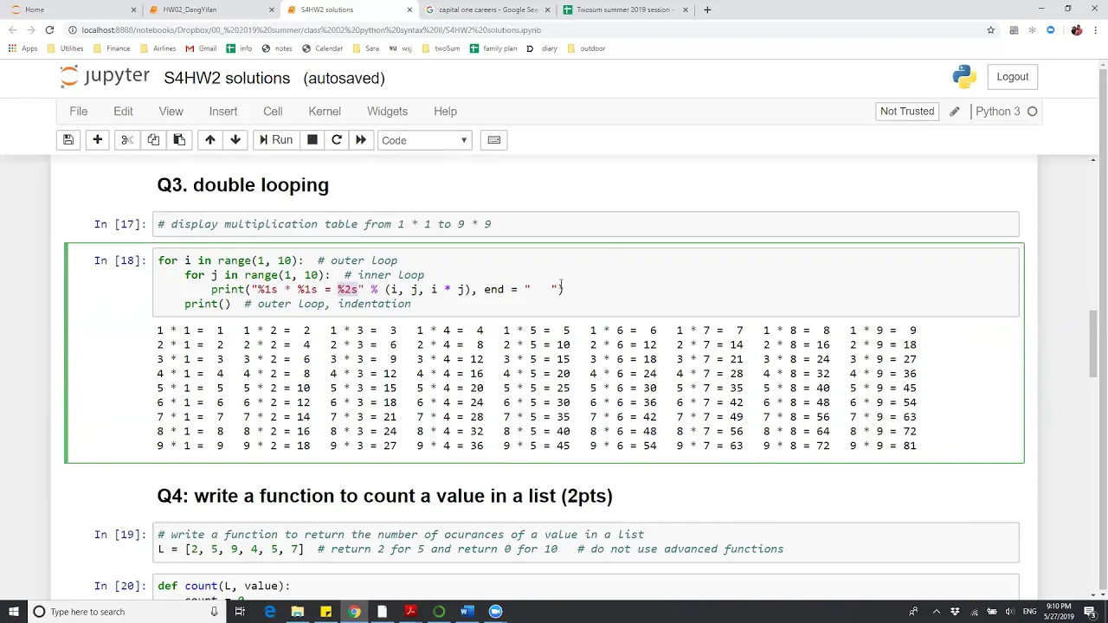The image size is (1108, 623).
Task: Copy selected cells icon
Action: click(x=153, y=140)
